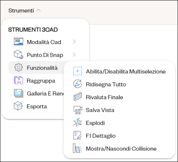Expand Modalità Cad submenu arrow
Screen dimensions: 178x162
pos(74,42)
